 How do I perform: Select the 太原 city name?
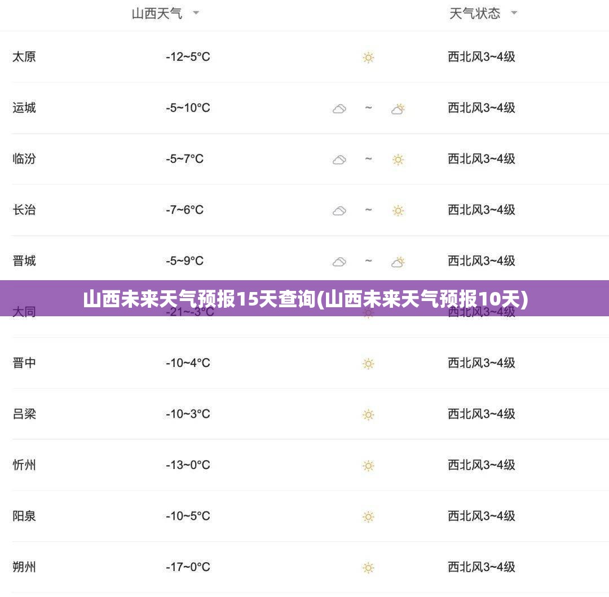point(24,57)
